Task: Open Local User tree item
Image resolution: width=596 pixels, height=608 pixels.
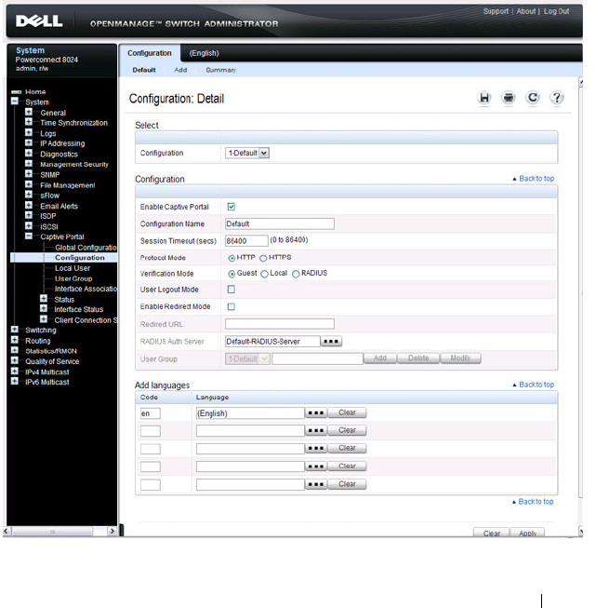Action: (x=73, y=268)
